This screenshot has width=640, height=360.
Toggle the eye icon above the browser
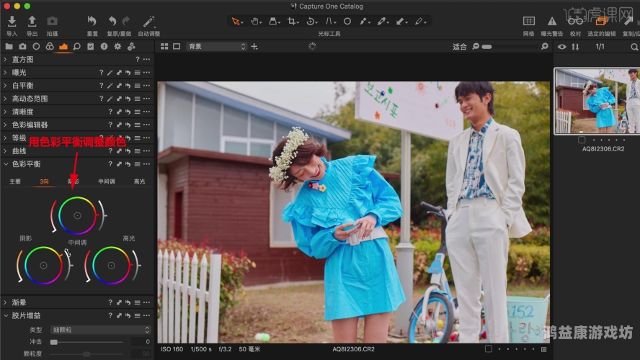pyautogui.click(x=562, y=47)
